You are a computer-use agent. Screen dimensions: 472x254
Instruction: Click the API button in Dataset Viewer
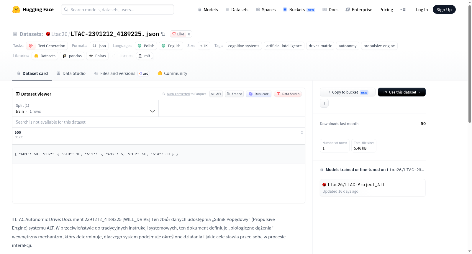pyautogui.click(x=216, y=94)
